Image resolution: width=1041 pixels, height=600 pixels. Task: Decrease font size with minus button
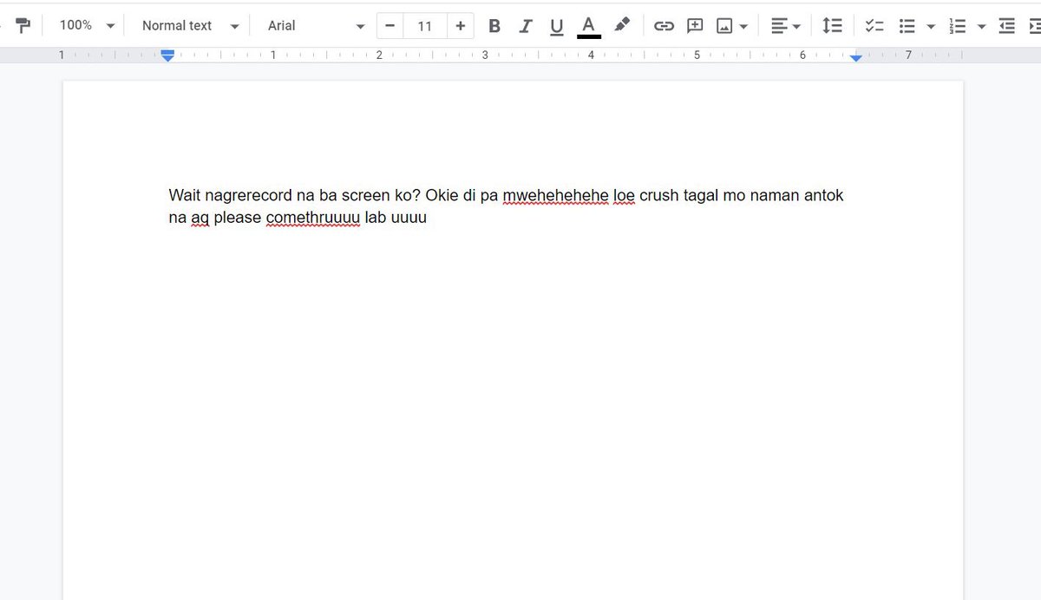point(390,25)
